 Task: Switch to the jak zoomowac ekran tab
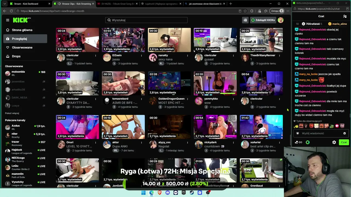tap(205, 4)
